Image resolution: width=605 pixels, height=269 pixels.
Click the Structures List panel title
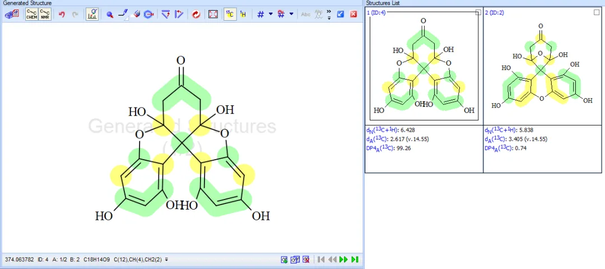(383, 3)
